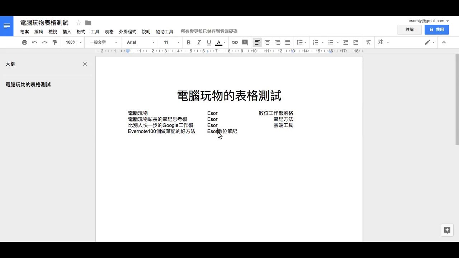Open the esorhjy@gmail.com account menu
459x258 pixels.
pos(429,21)
